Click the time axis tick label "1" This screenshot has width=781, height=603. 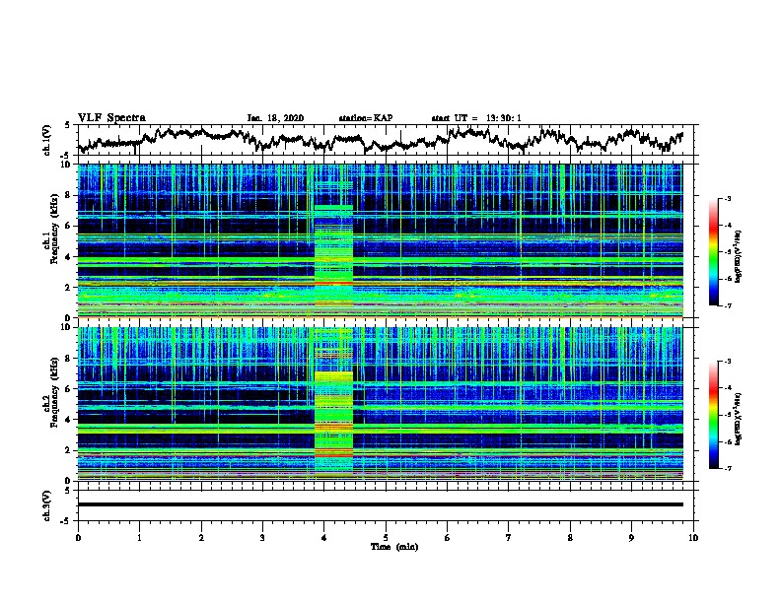[x=139, y=538]
